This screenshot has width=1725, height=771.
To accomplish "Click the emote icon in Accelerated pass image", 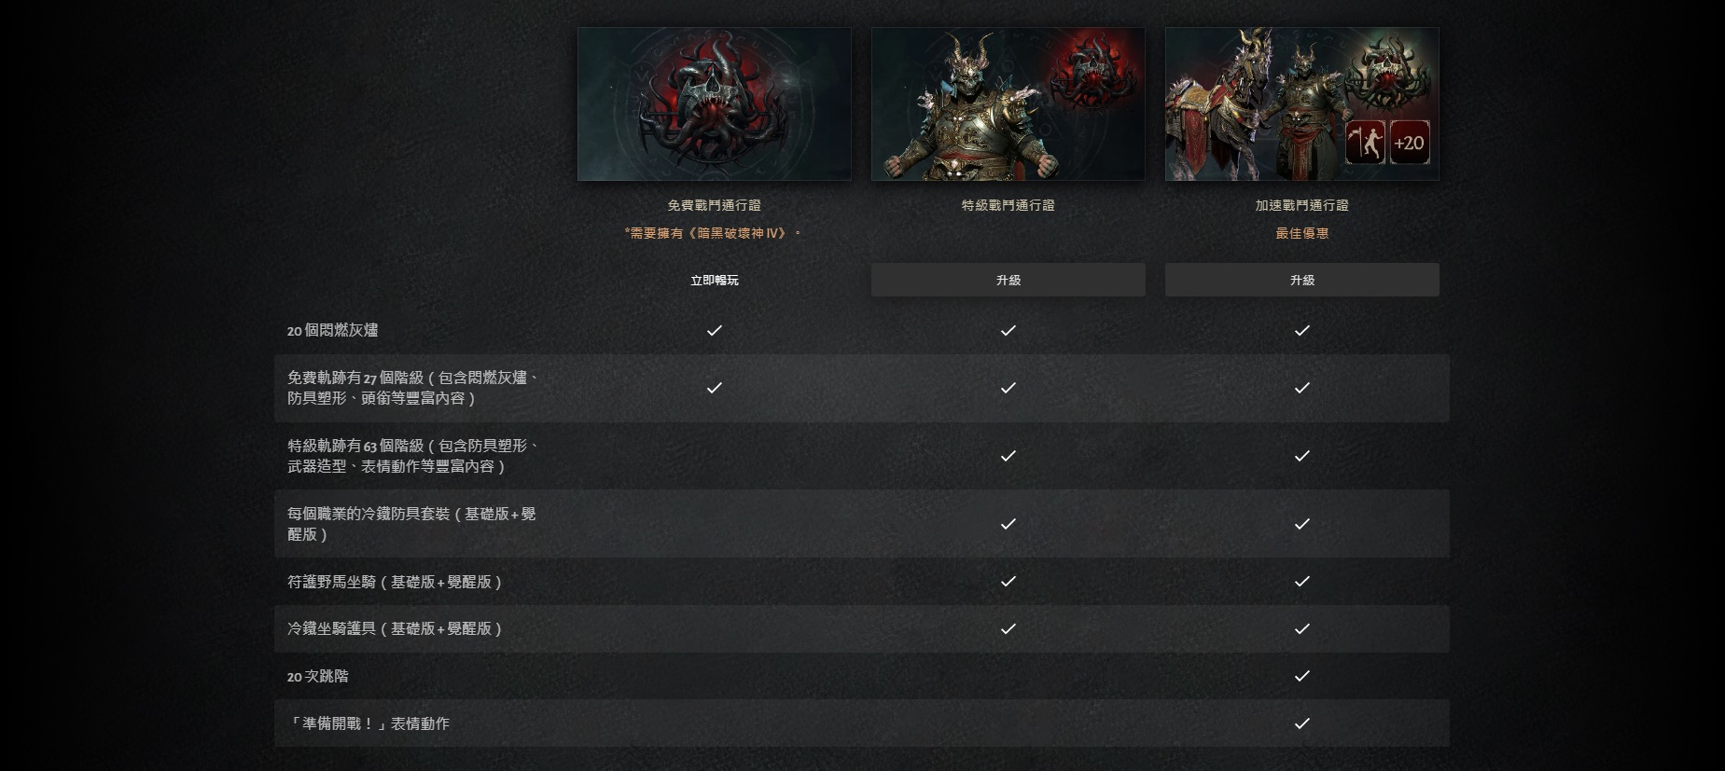I will pos(1365,143).
